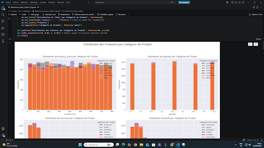264x148 pixels.
Task: Show hidden system tray icons
Action: pyautogui.click(x=236, y=145)
